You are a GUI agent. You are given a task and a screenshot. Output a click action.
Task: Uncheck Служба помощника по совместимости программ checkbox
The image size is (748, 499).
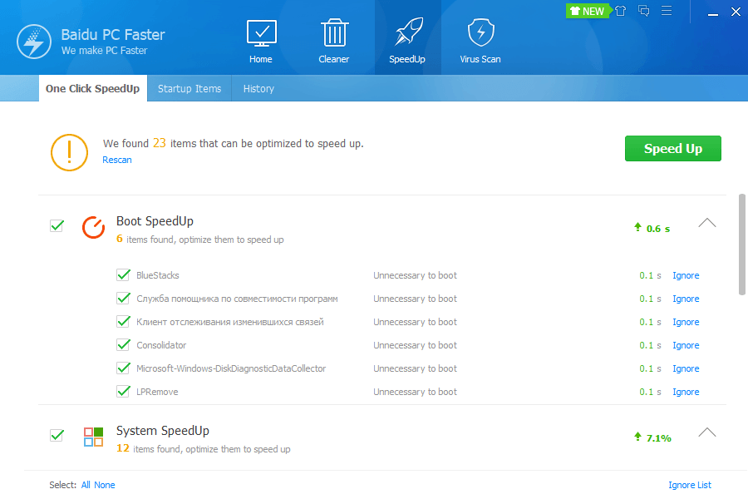pyautogui.click(x=123, y=299)
